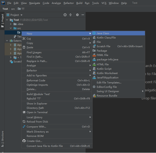
Task: Click the Kotlin Worksheet icon
Action: tap(94, 73)
